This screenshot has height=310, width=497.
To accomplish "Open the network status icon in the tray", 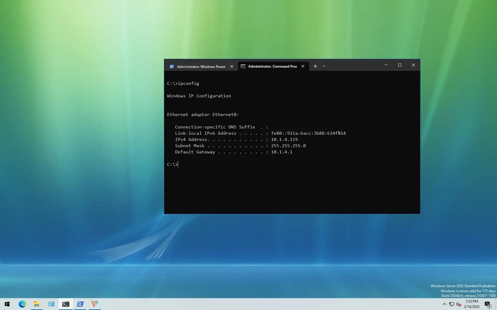I will pos(451,304).
